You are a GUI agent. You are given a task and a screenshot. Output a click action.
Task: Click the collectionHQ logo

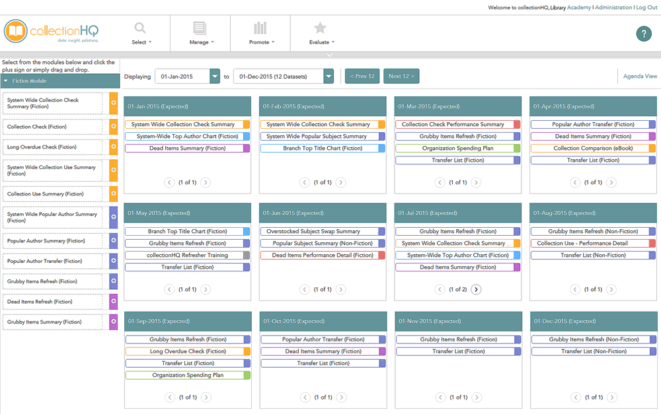tap(52, 31)
